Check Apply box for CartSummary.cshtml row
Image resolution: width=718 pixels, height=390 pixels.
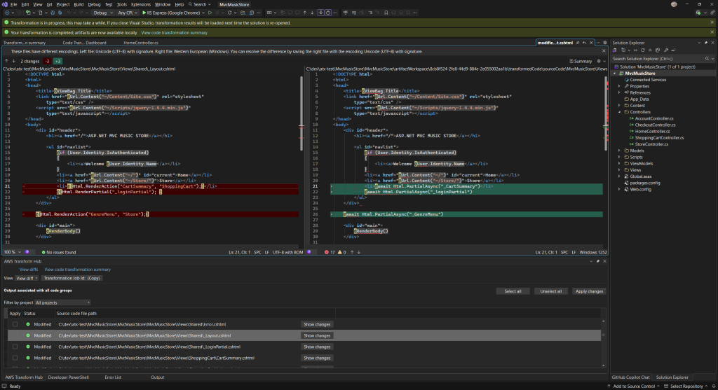(15, 358)
